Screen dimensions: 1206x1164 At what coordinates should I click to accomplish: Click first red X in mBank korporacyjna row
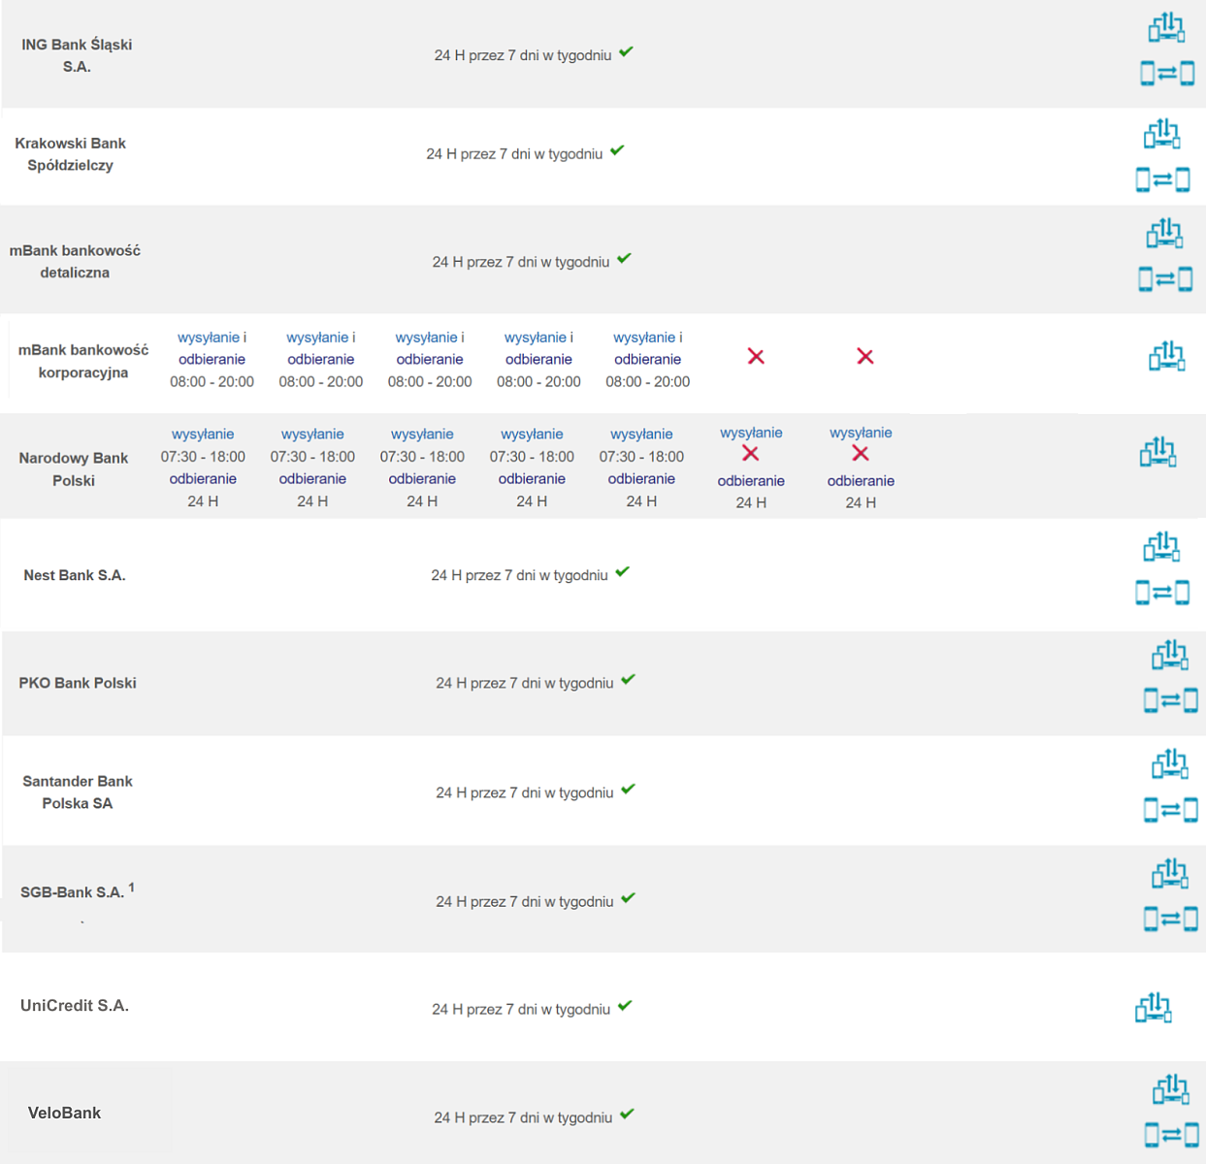[x=756, y=357]
